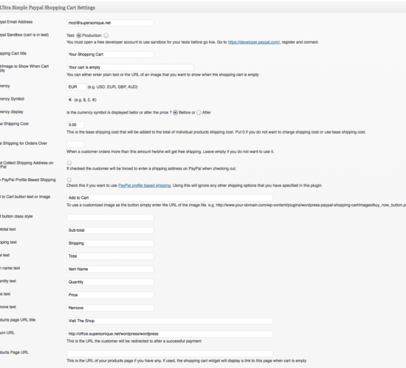406x368 pixels.
Task: Click the EUR currency field
Action: click(x=76, y=87)
